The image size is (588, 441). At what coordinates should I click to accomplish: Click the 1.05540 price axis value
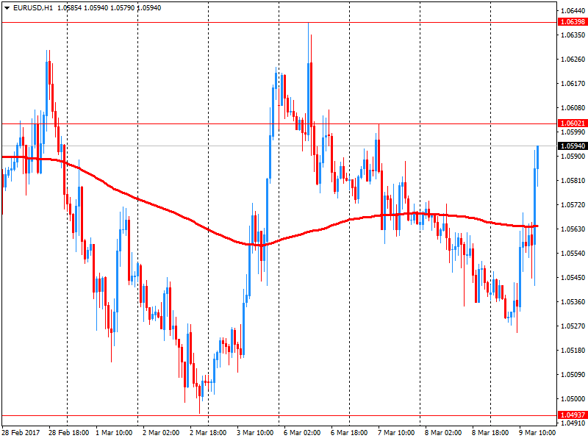pos(573,254)
